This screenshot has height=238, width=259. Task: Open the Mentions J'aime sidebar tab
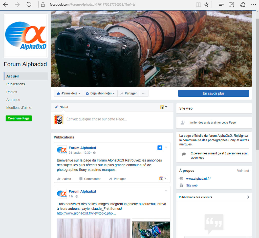[x=19, y=108]
